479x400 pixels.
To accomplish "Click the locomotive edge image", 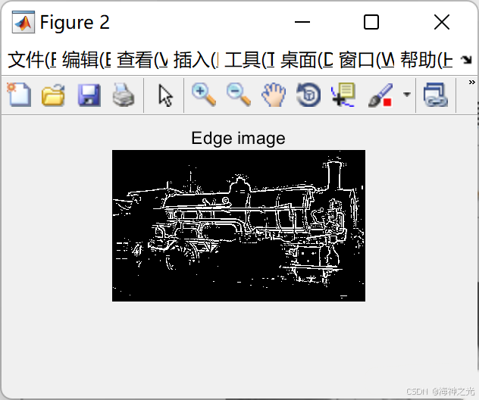I will point(239,226).
